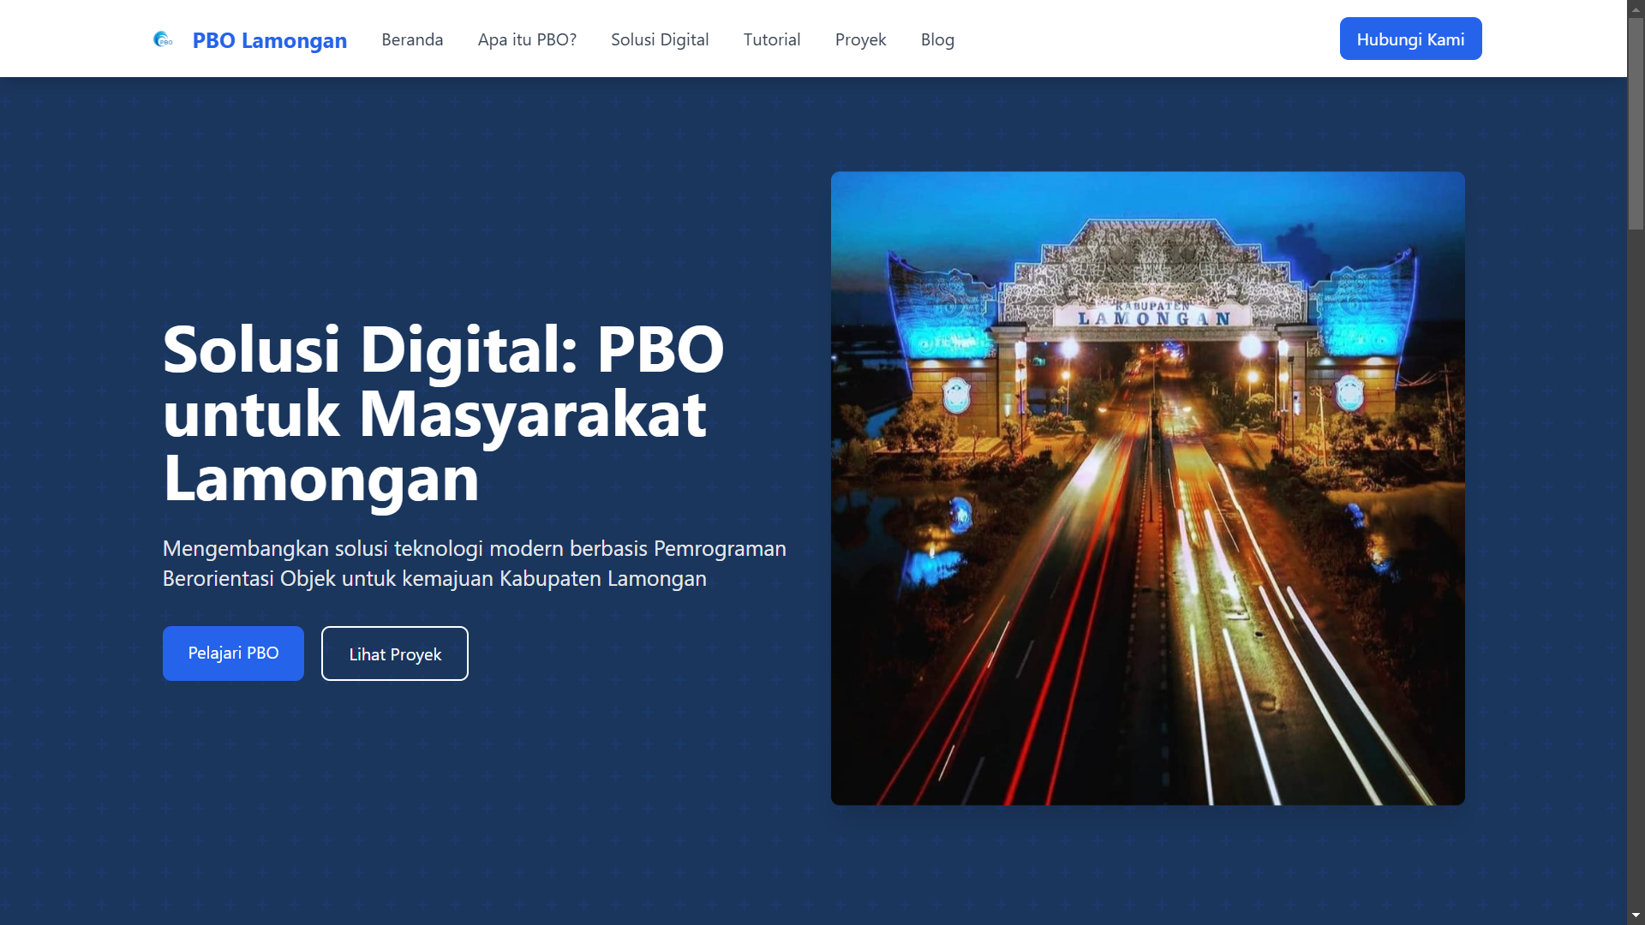Viewport: 1645px width, 925px height.
Task: Click the patterned dark blue hero background
Action: tap(428, 822)
